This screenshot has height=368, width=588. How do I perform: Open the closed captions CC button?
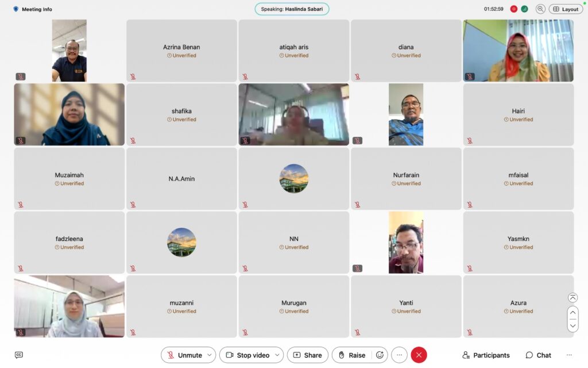(x=19, y=355)
